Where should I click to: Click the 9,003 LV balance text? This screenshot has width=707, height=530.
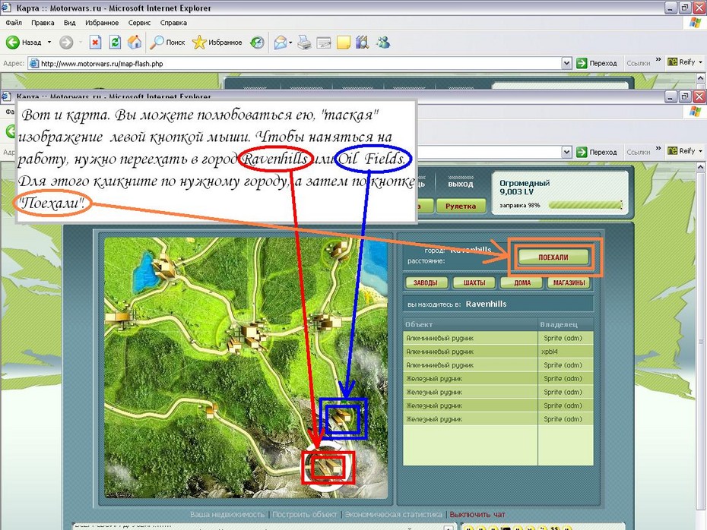click(517, 192)
